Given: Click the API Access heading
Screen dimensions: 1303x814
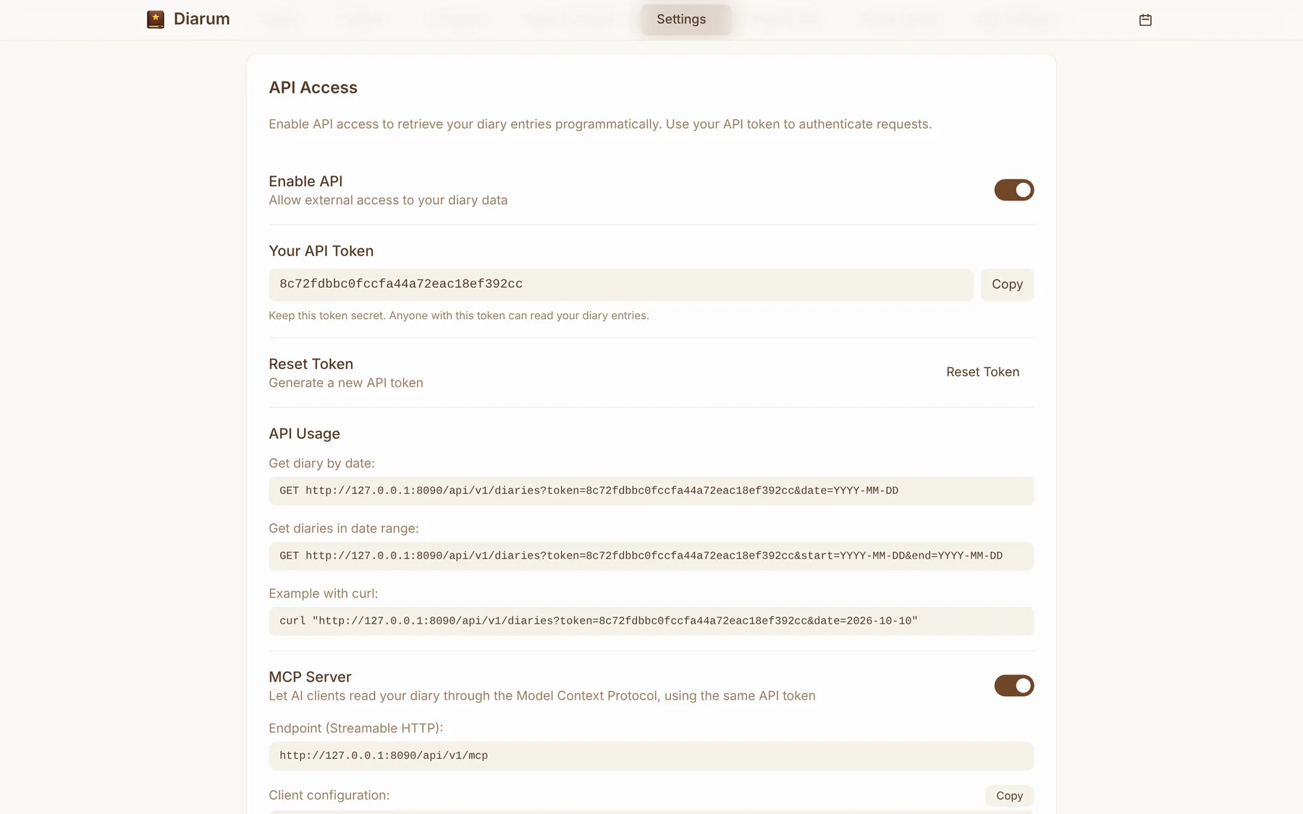Looking at the screenshot, I should (313, 88).
